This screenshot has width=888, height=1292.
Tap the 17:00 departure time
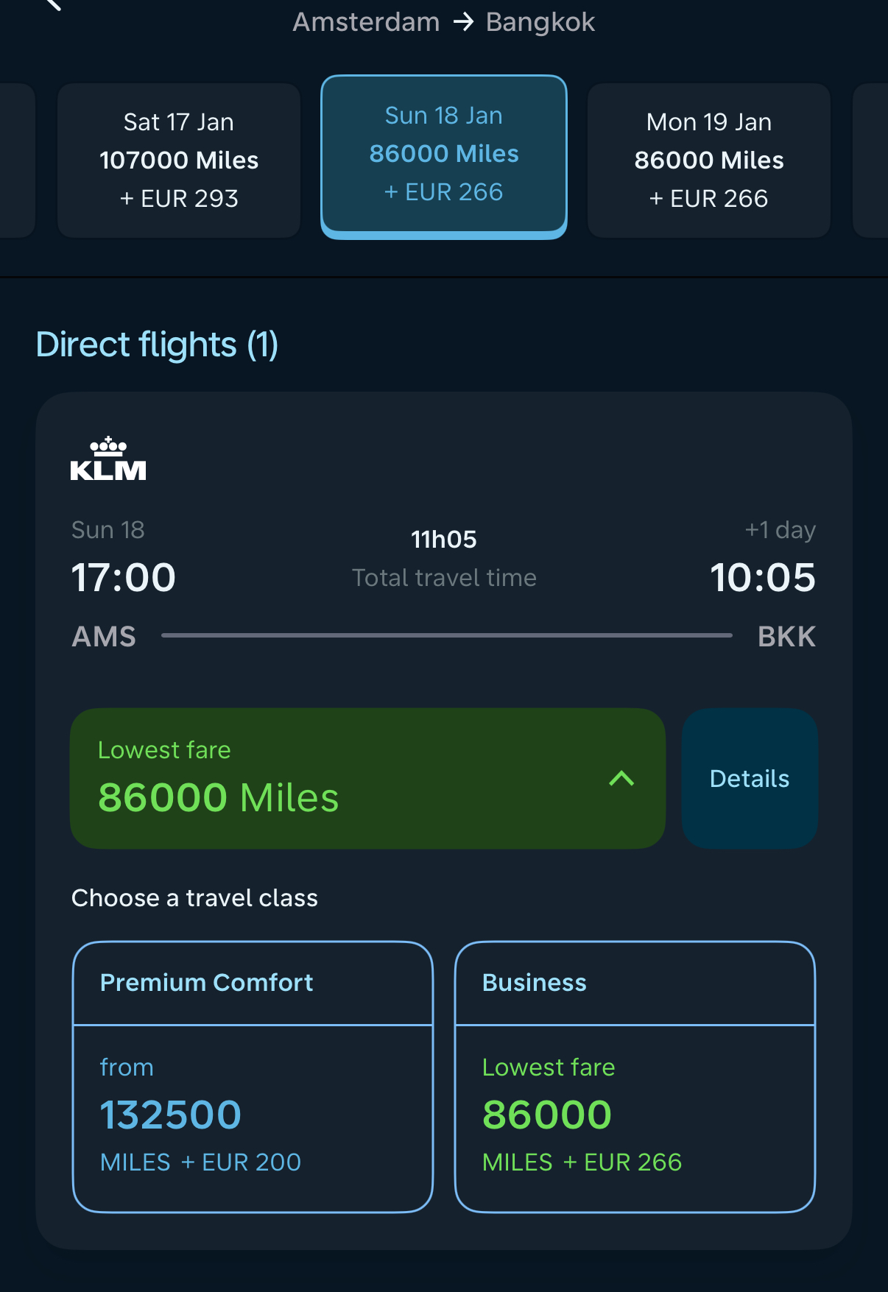point(124,577)
